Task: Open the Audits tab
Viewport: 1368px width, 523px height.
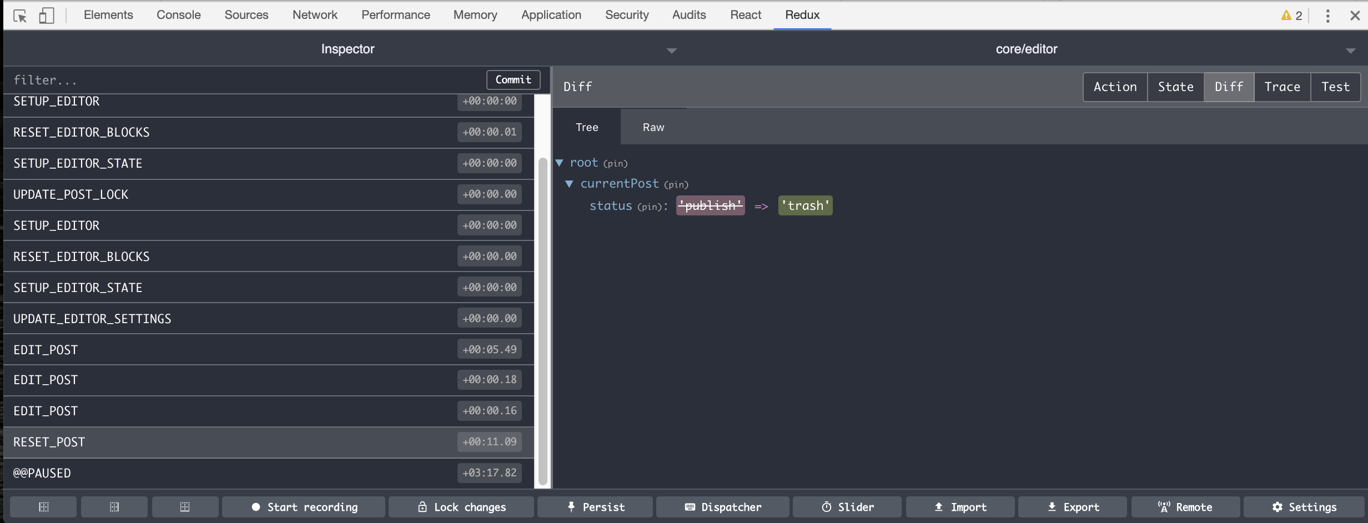Action: (689, 15)
